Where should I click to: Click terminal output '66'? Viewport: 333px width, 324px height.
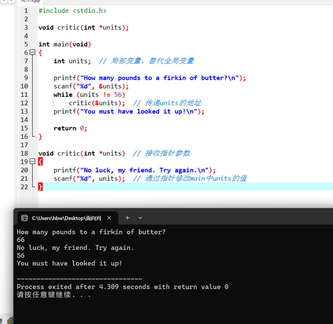[21, 240]
